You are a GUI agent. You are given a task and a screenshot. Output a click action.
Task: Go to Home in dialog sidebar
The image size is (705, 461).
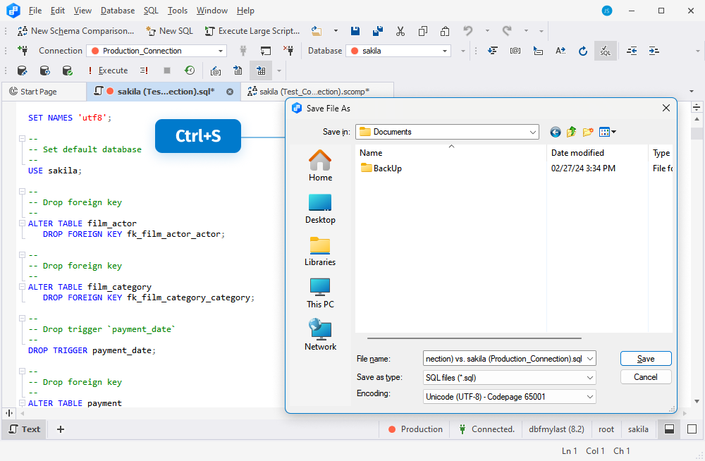pyautogui.click(x=320, y=166)
